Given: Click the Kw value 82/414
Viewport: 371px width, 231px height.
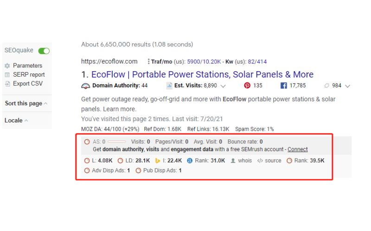Looking at the screenshot, I should pyautogui.click(x=257, y=62).
